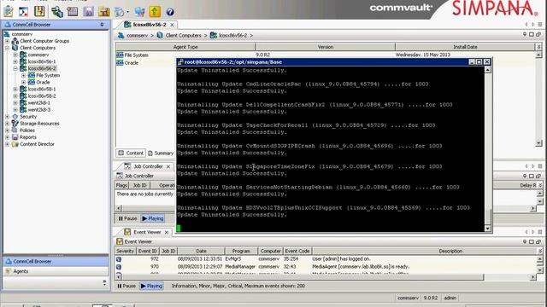Click Playing button in Job Controller
Screen dimensions: 547x307
(x=153, y=218)
